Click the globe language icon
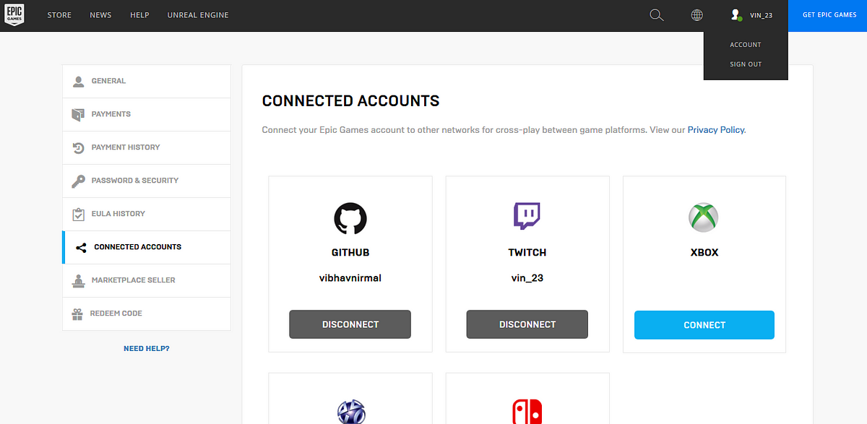Image resolution: width=867 pixels, height=424 pixels. [x=697, y=15]
